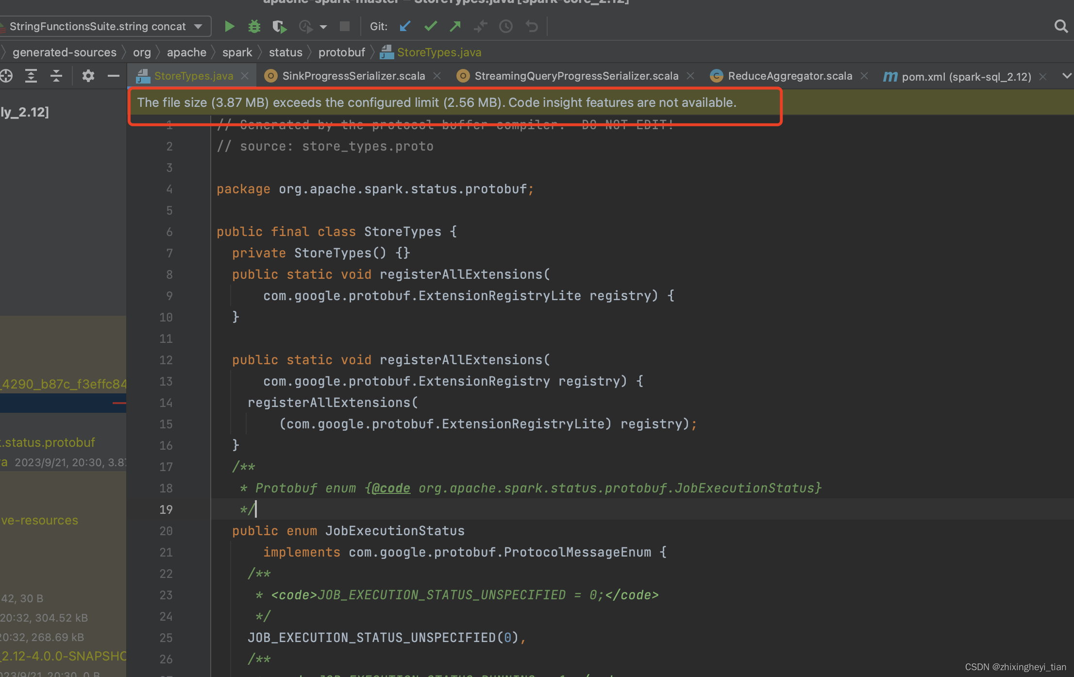Screen dimensions: 1074x677
Task: Start debugging with the bug icon
Action: point(254,26)
